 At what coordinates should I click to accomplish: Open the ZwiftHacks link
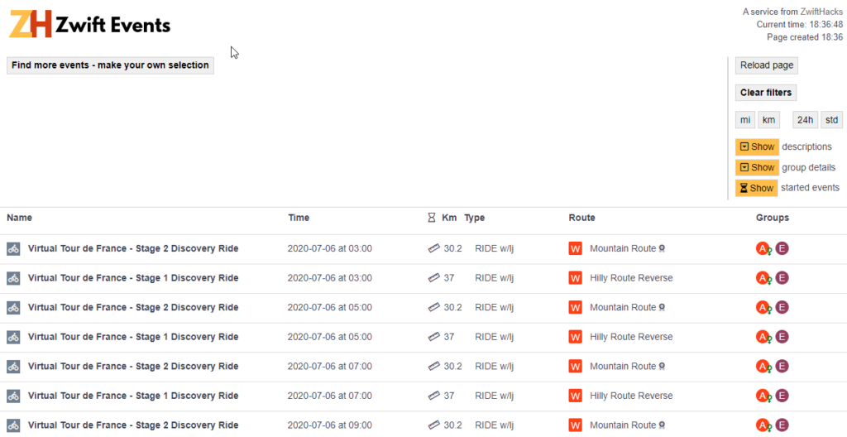coord(821,12)
